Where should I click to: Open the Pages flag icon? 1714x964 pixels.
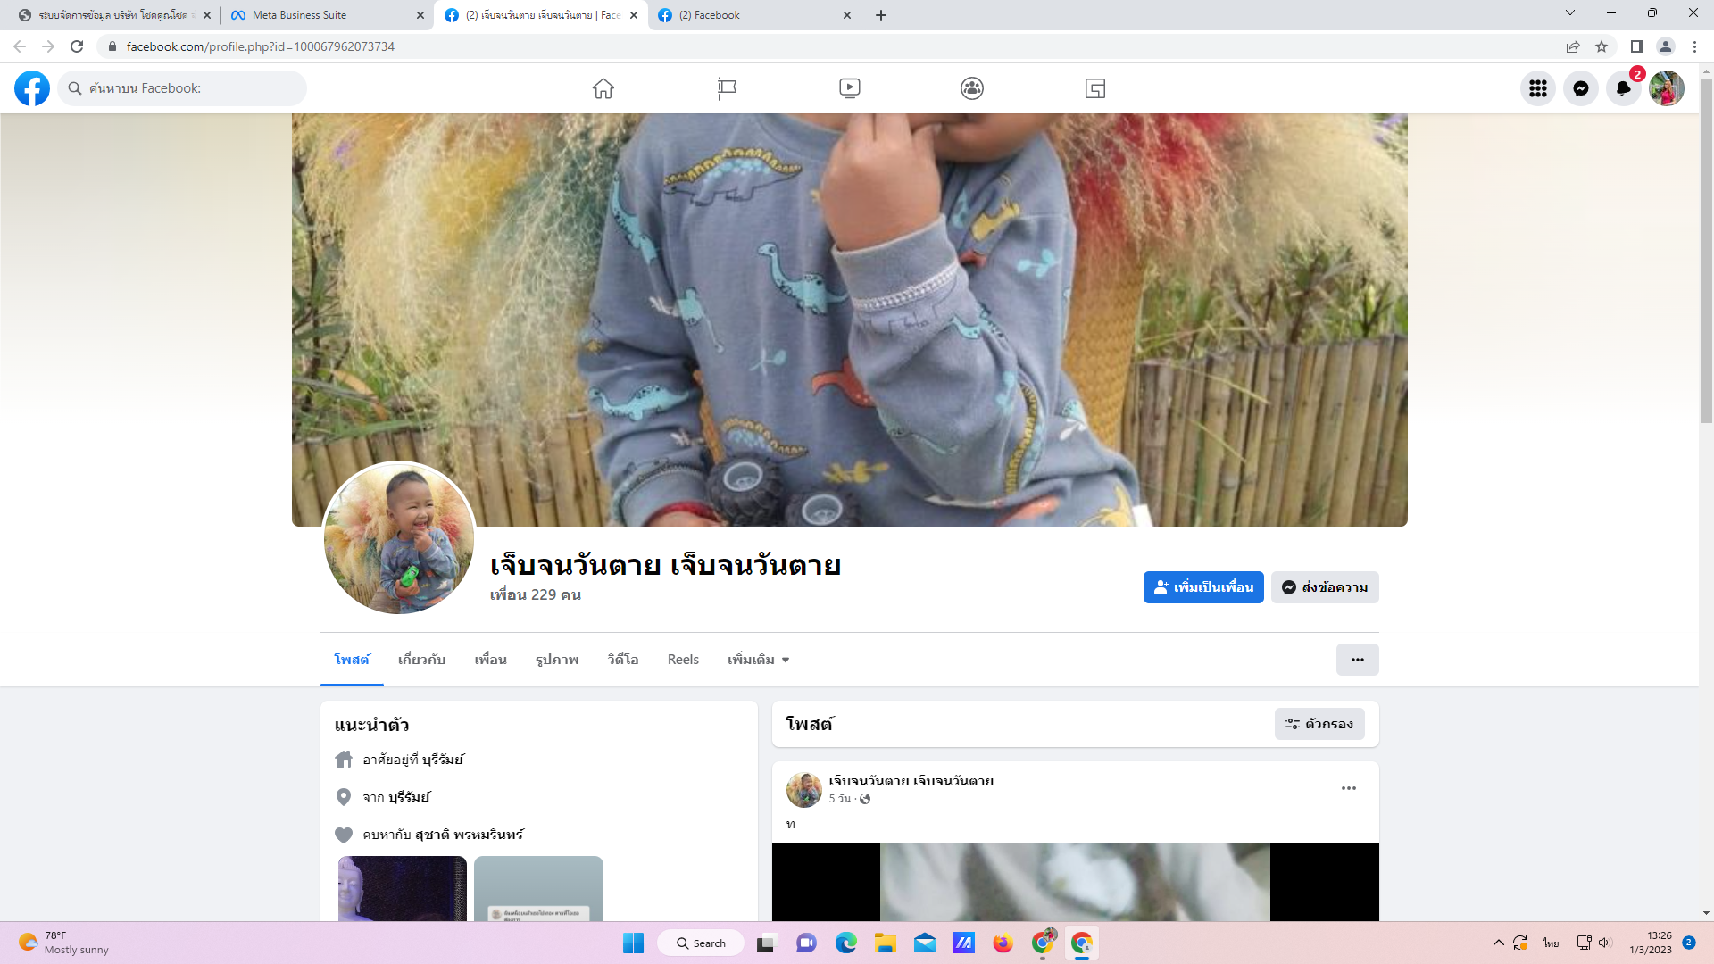(727, 88)
